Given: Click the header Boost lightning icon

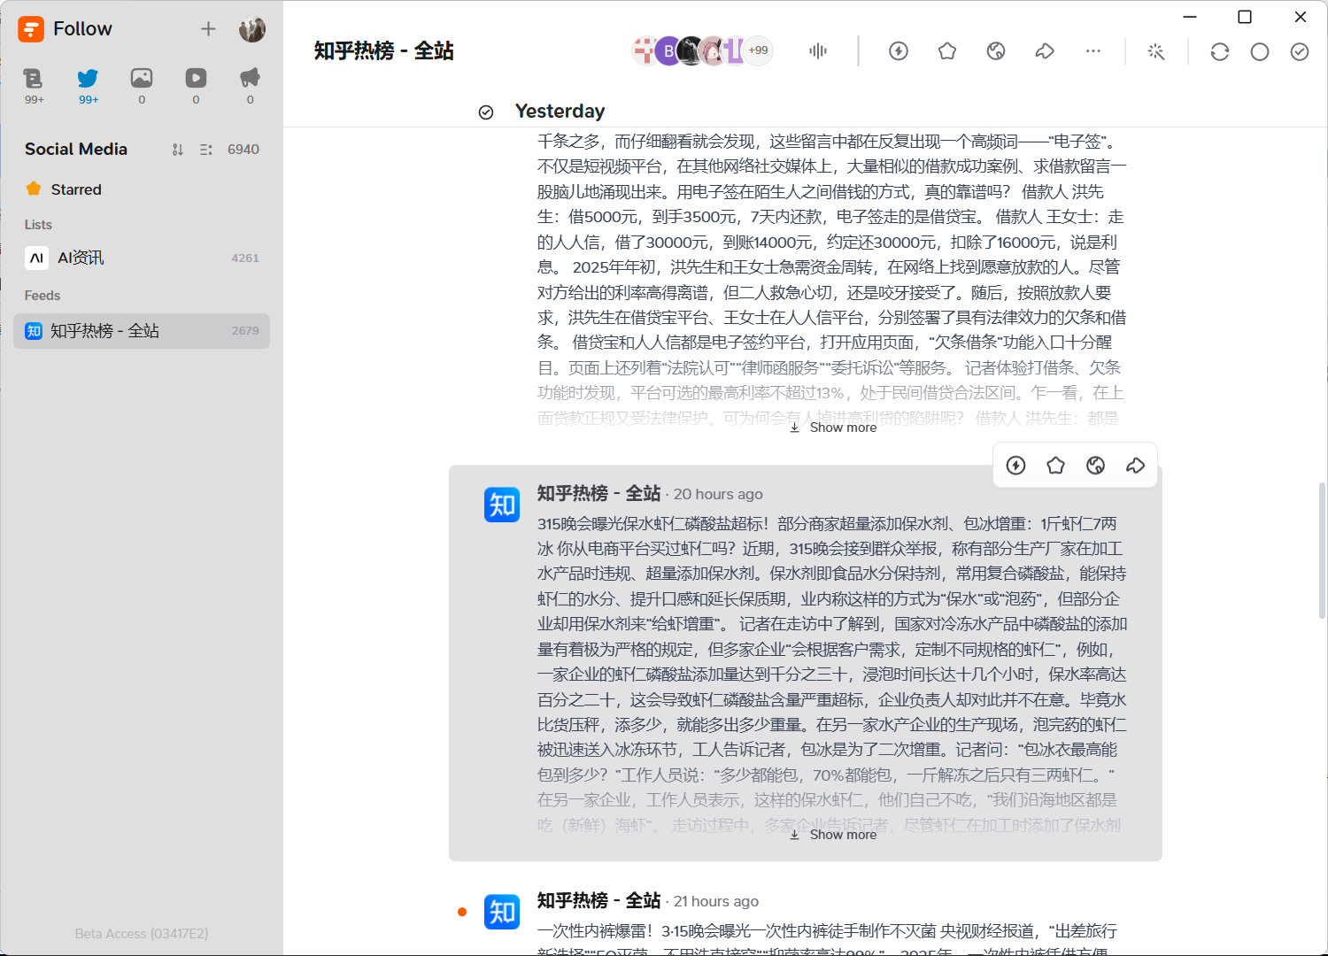Looking at the screenshot, I should (x=899, y=51).
